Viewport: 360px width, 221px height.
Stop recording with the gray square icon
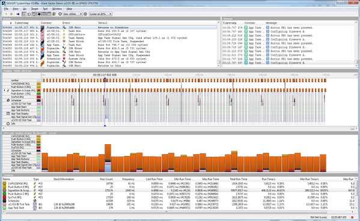[x=11, y=14]
